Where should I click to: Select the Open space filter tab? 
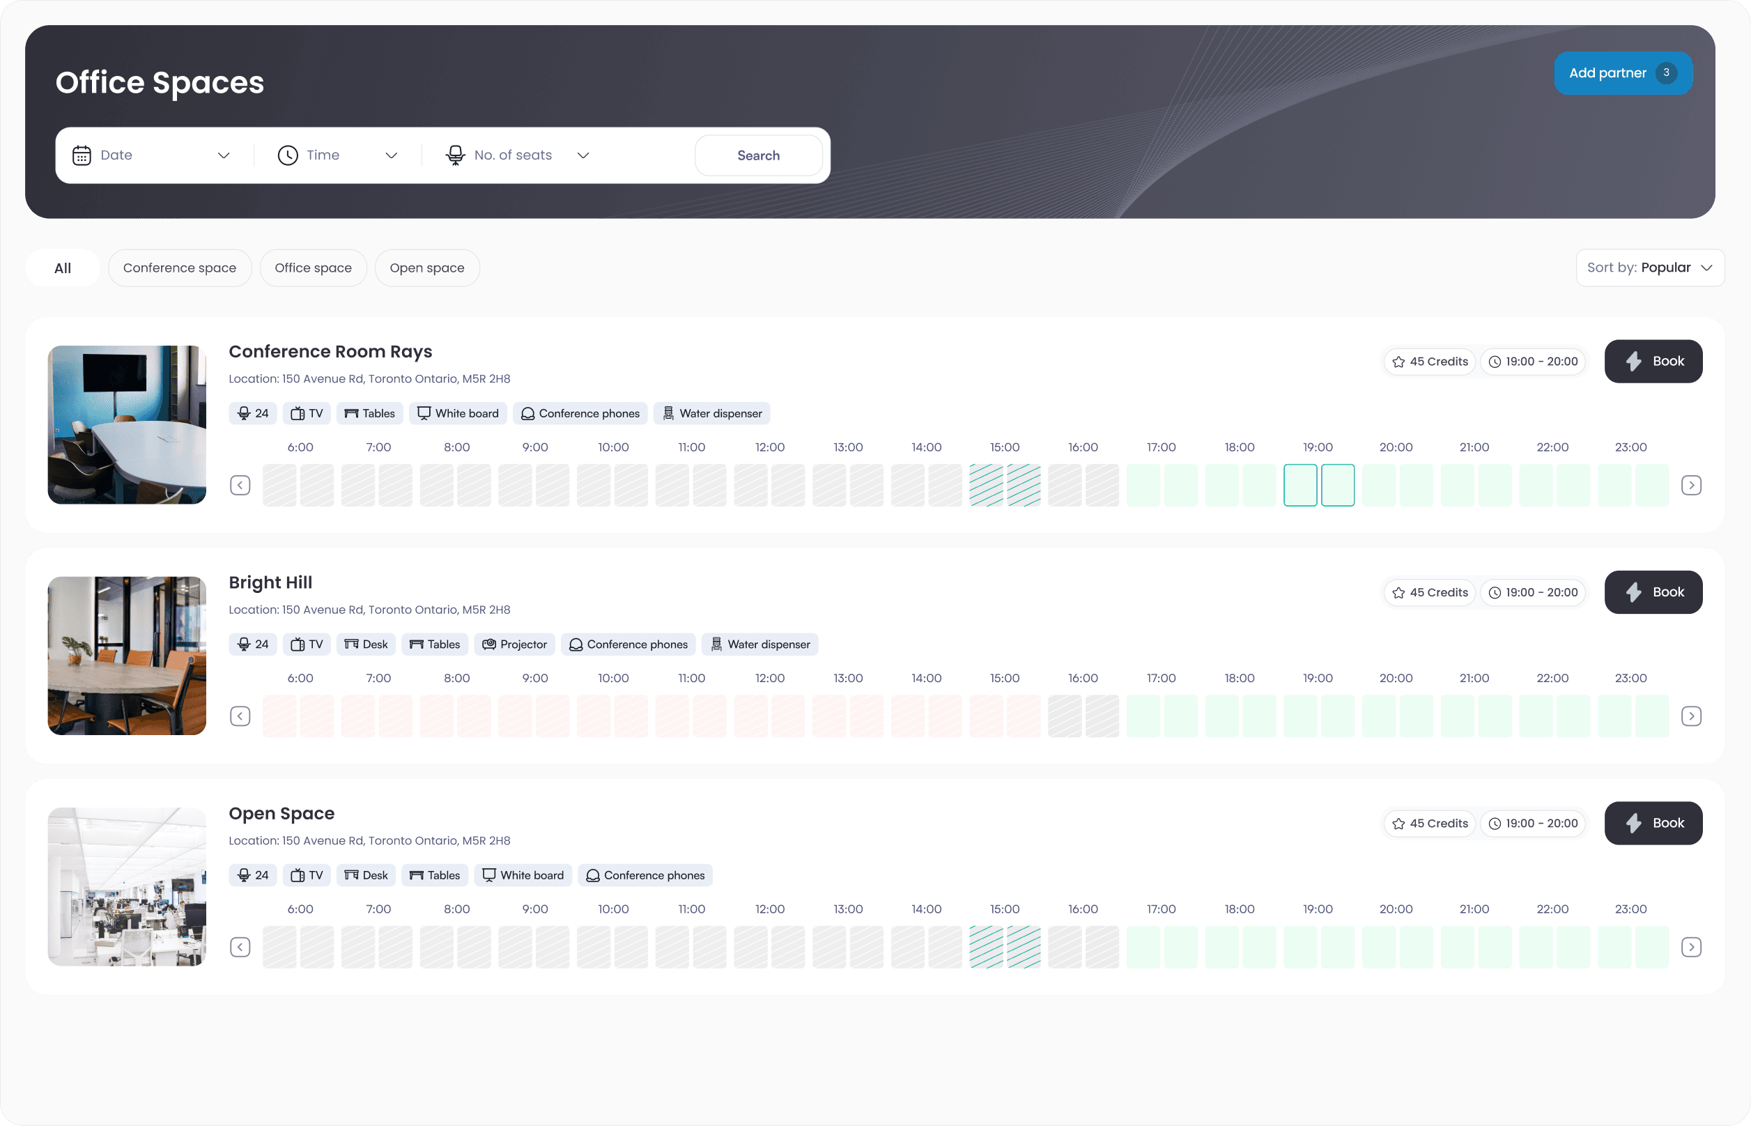[x=427, y=268]
